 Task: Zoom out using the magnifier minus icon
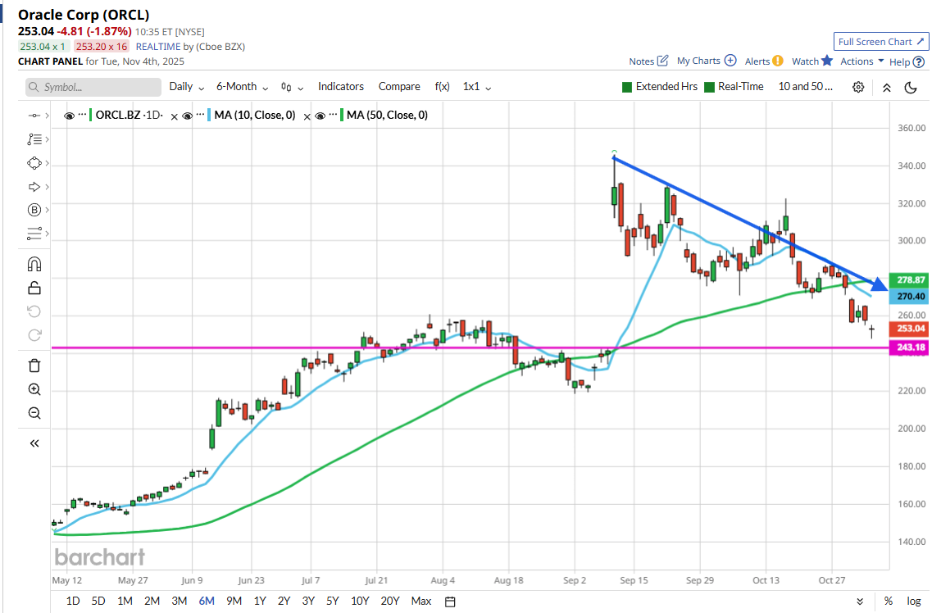point(34,413)
